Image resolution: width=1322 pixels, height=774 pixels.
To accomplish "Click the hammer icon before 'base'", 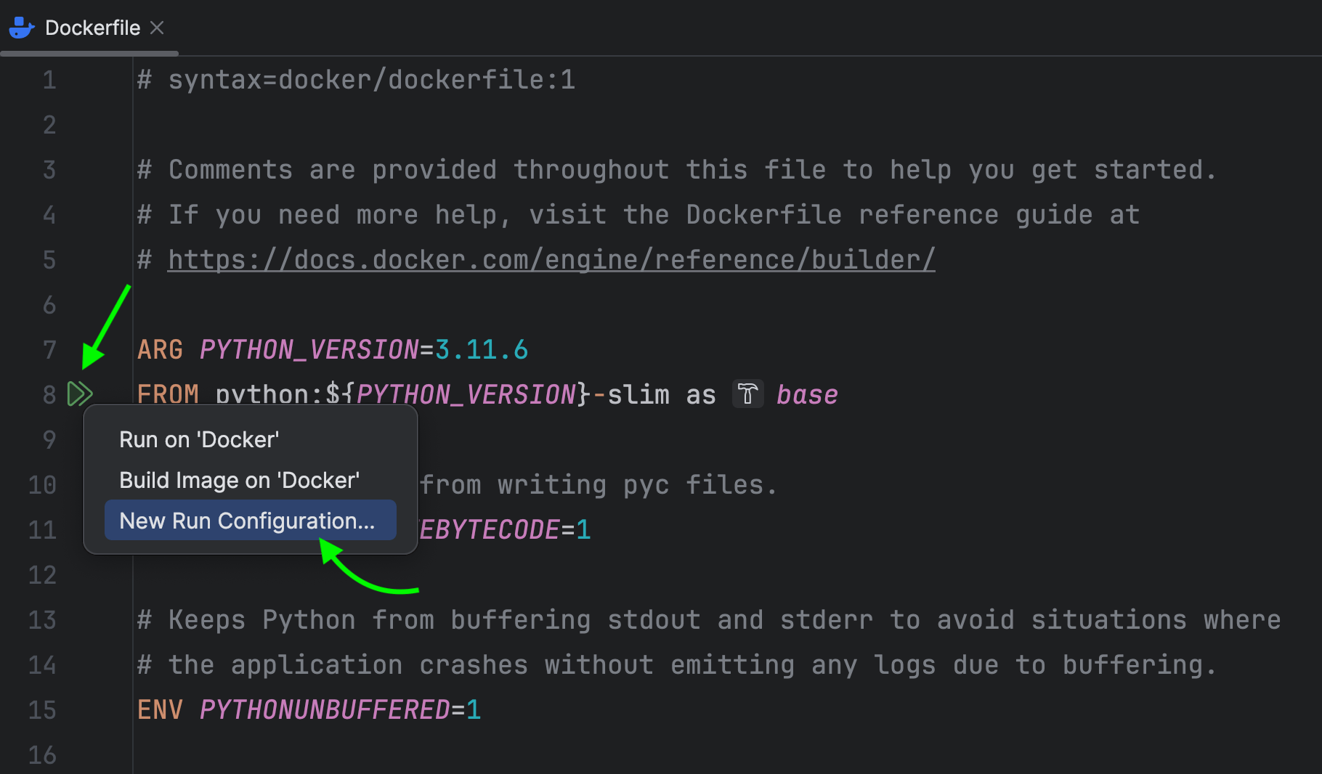I will [747, 394].
